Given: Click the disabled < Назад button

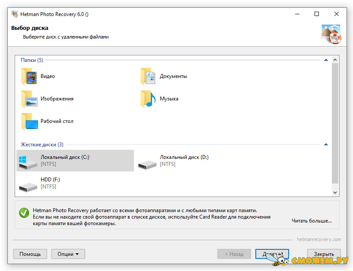Looking at the screenshot, I should click(234, 254).
